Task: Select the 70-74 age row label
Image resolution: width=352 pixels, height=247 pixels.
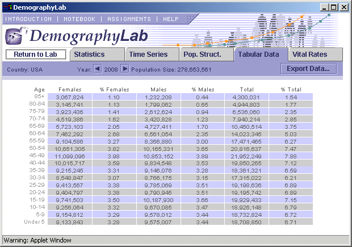Action: click(37, 119)
